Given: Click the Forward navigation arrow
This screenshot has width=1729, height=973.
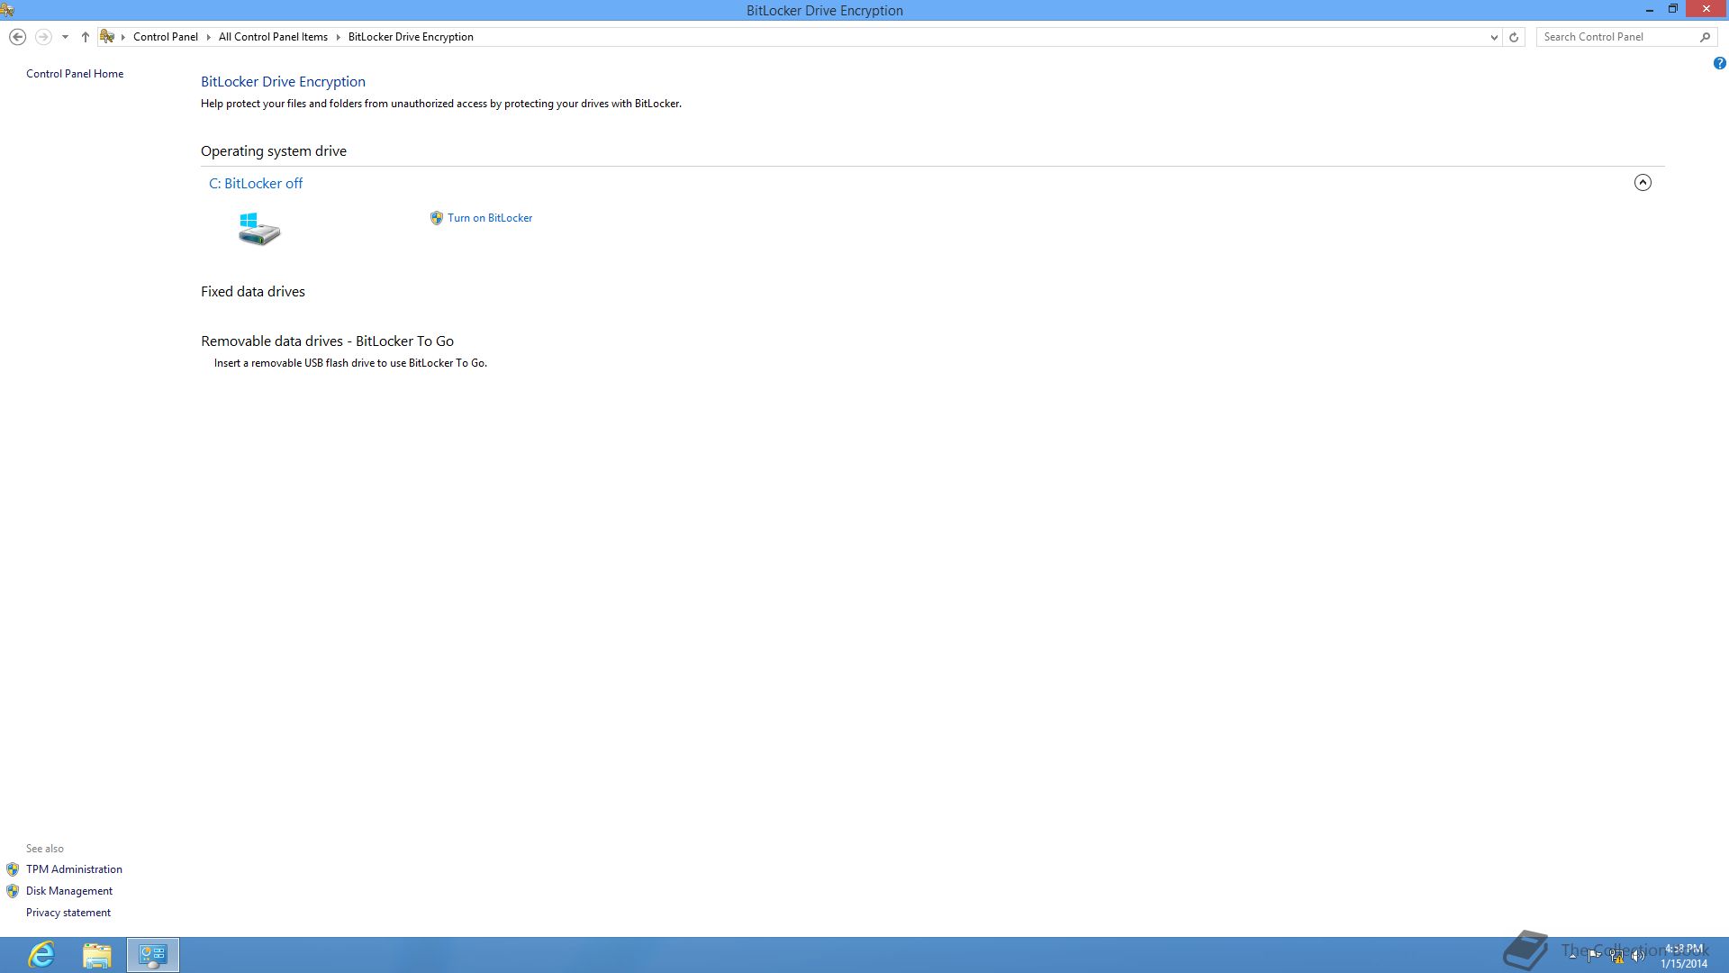Looking at the screenshot, I should coord(42,37).
